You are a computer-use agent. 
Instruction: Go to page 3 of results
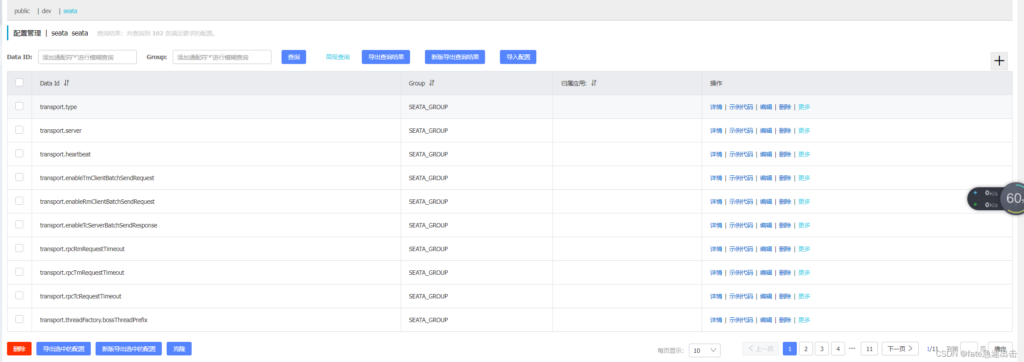click(822, 349)
